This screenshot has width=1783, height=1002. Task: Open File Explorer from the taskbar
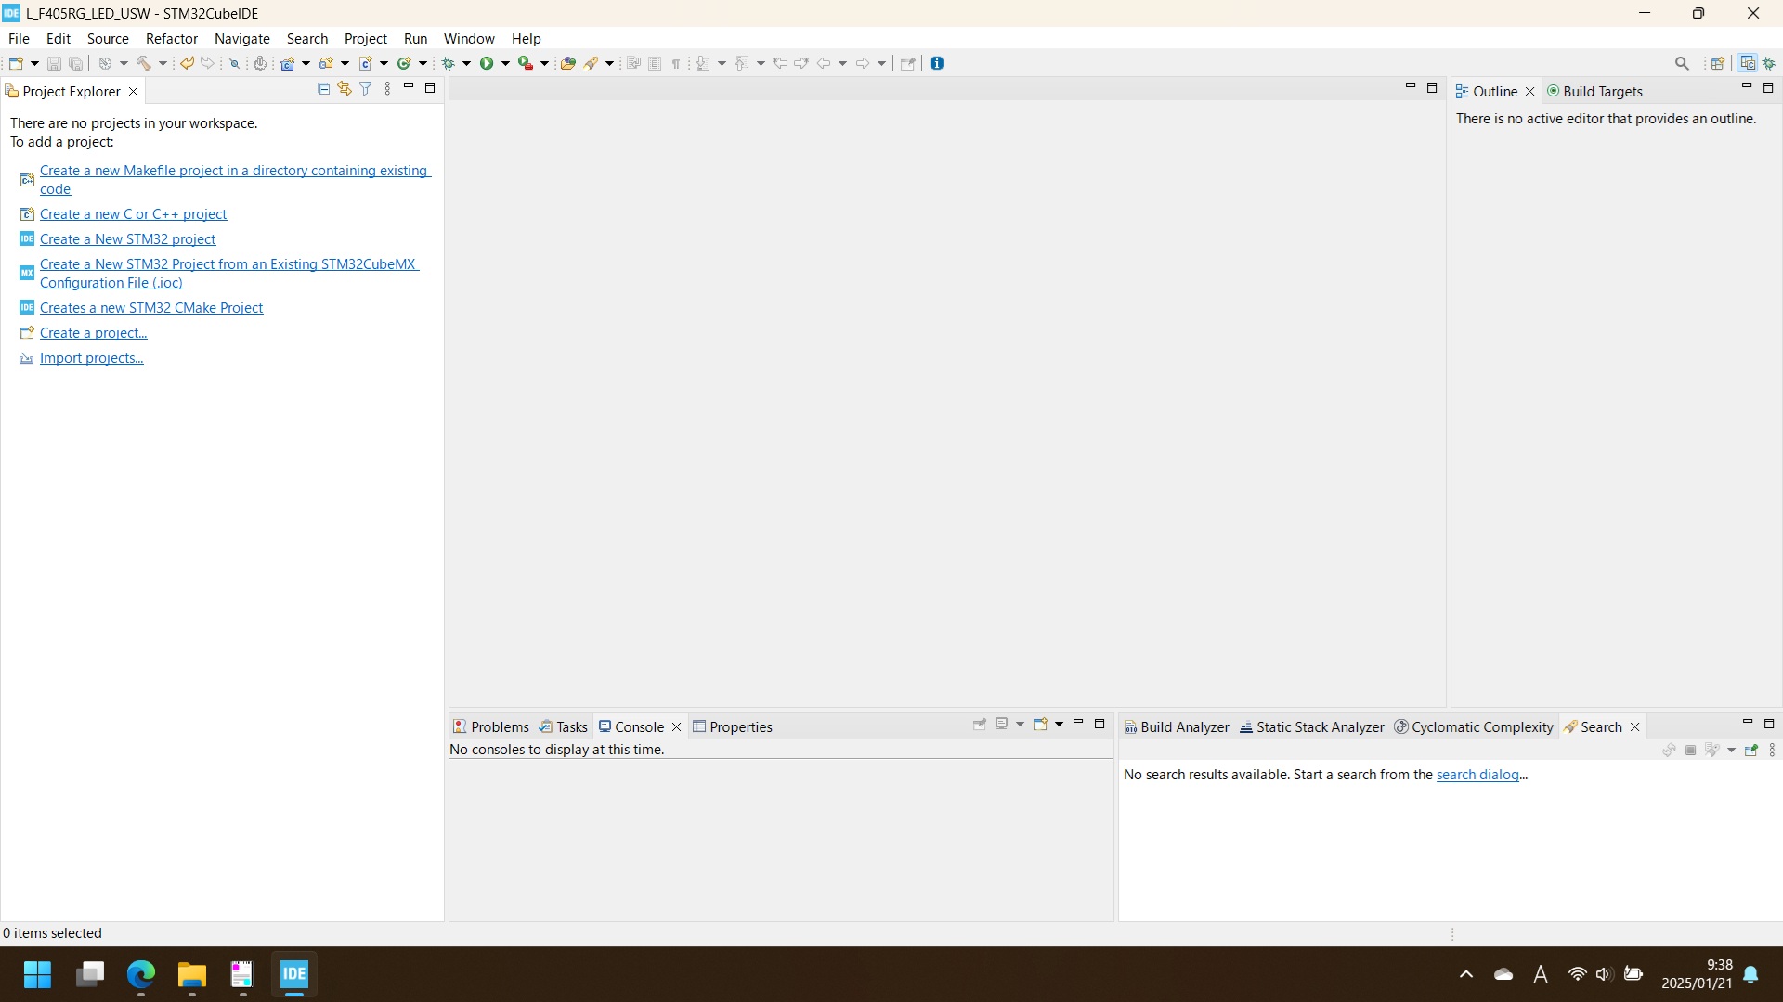coord(191,974)
